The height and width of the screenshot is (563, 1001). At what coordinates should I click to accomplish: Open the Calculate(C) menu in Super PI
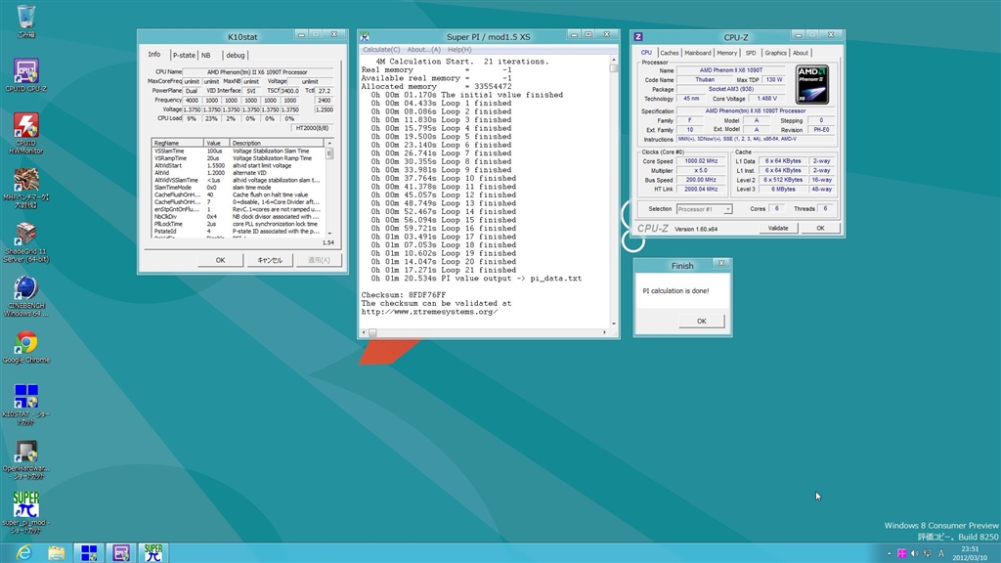tap(381, 49)
